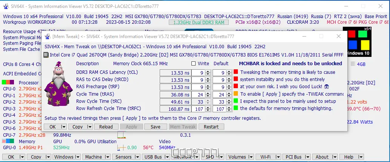Screen dimensions: 390x162
Task: Click the greyed Mem Tweak button
Action: click(x=183, y=127)
